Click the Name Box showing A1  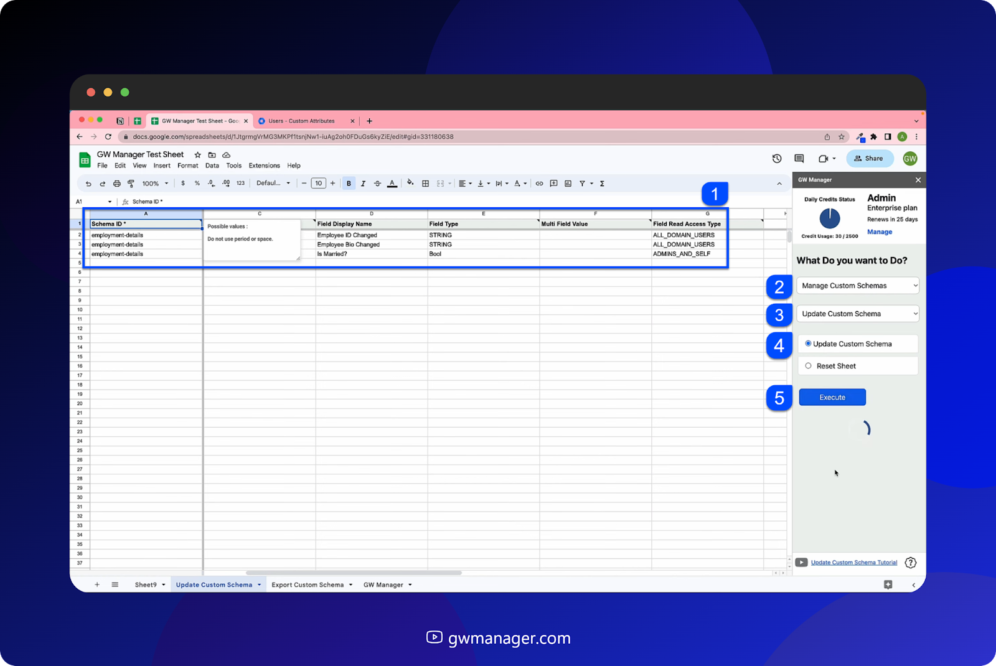[x=90, y=201]
